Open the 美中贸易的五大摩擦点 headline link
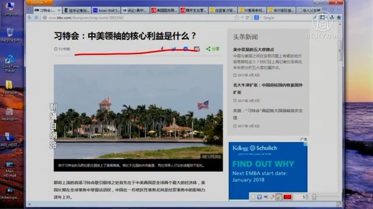373x209 pixels. click(x=253, y=50)
